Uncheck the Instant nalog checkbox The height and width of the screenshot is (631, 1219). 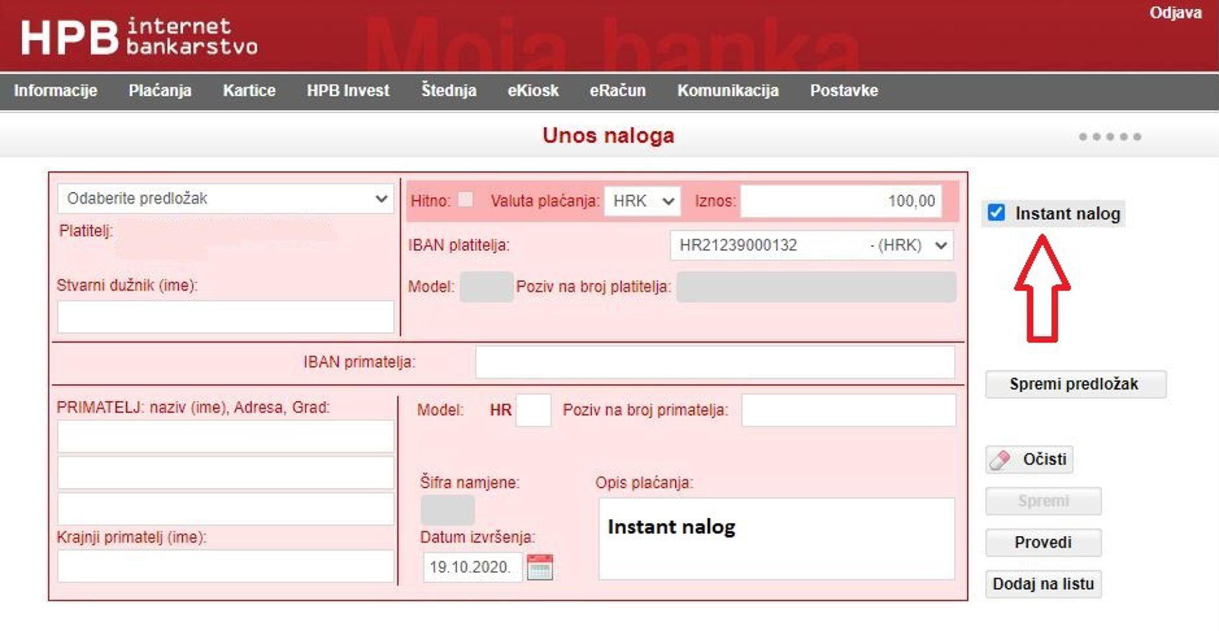996,213
